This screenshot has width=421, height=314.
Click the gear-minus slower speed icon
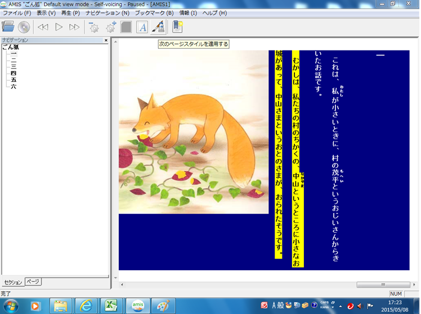coord(93,27)
